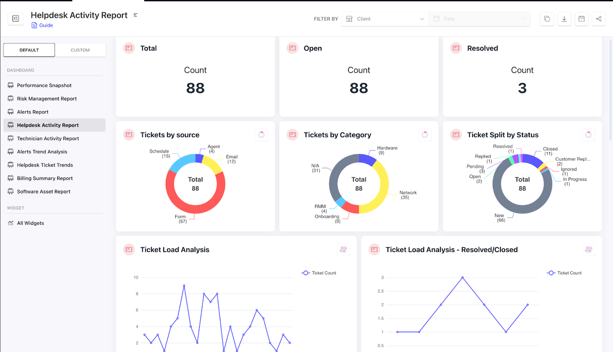
Task: Click the Ticket Split by Status ticket icon
Action: pos(456,135)
